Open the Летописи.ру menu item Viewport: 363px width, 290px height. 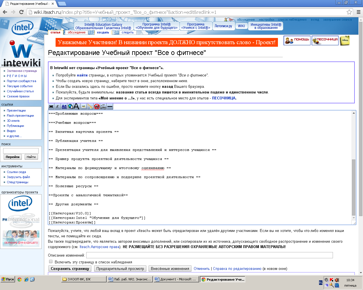(223, 26)
